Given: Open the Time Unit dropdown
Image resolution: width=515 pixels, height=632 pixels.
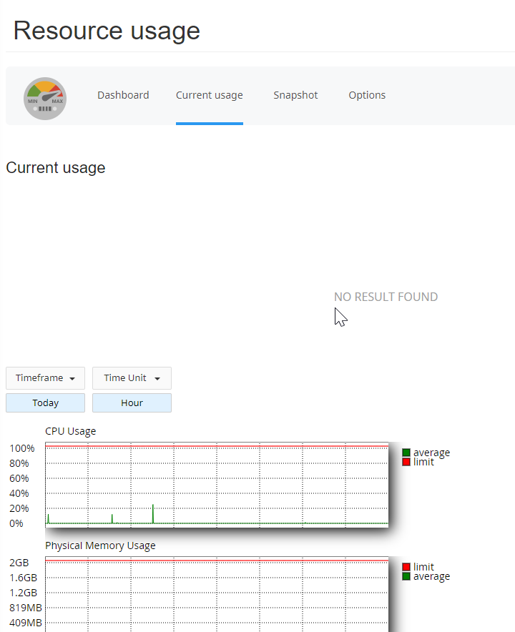Looking at the screenshot, I should coord(132,378).
